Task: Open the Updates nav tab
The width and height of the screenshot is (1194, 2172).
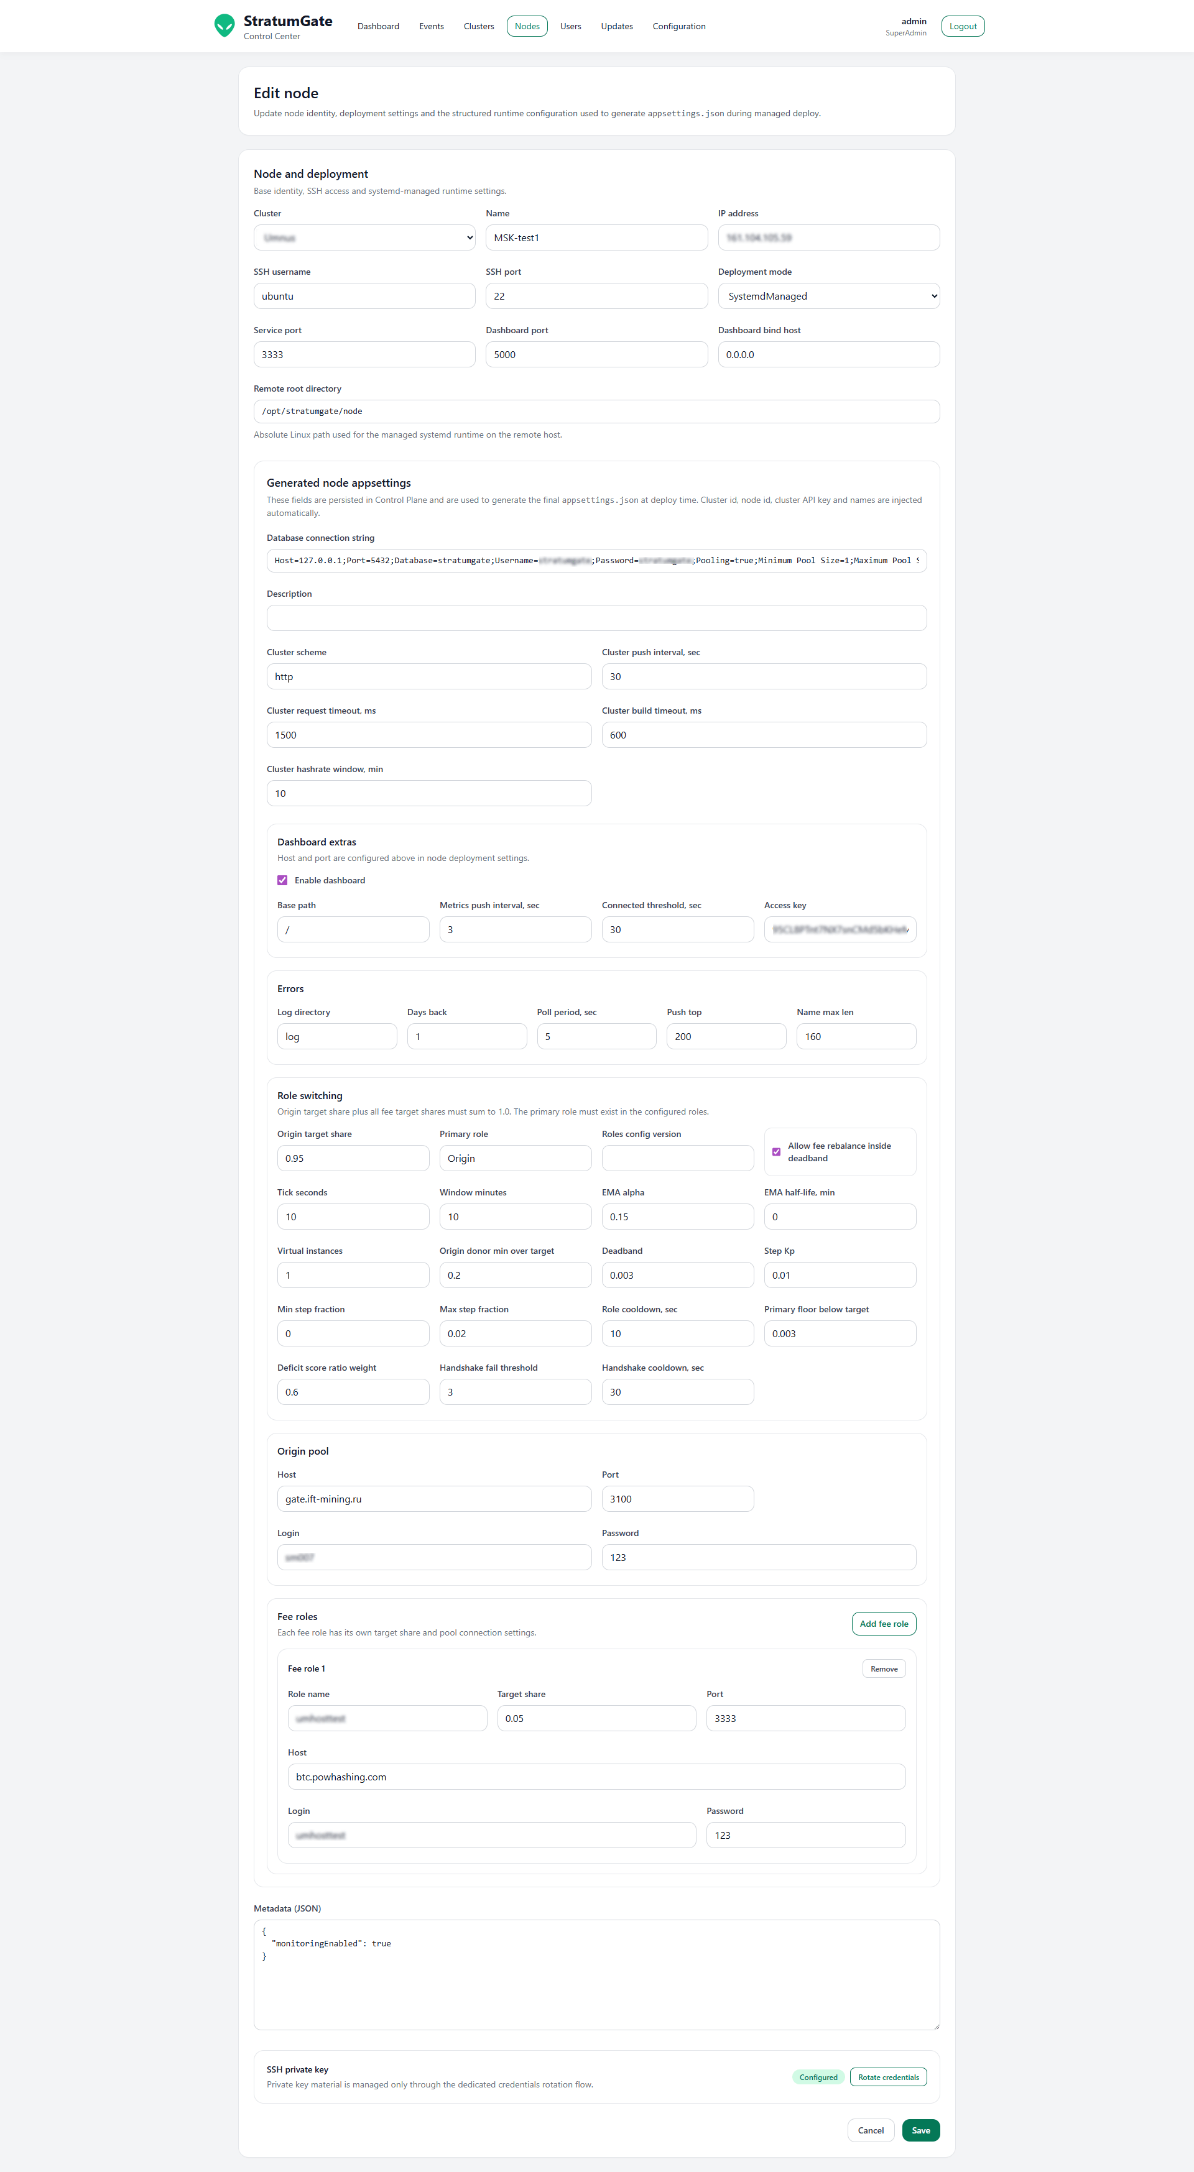Action: click(616, 26)
